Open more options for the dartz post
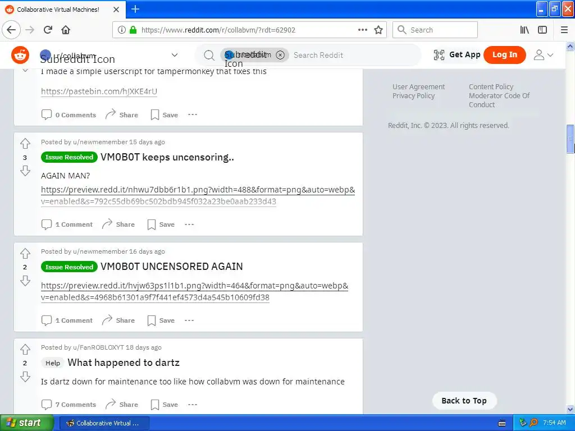This screenshot has height=431, width=575. (193, 405)
